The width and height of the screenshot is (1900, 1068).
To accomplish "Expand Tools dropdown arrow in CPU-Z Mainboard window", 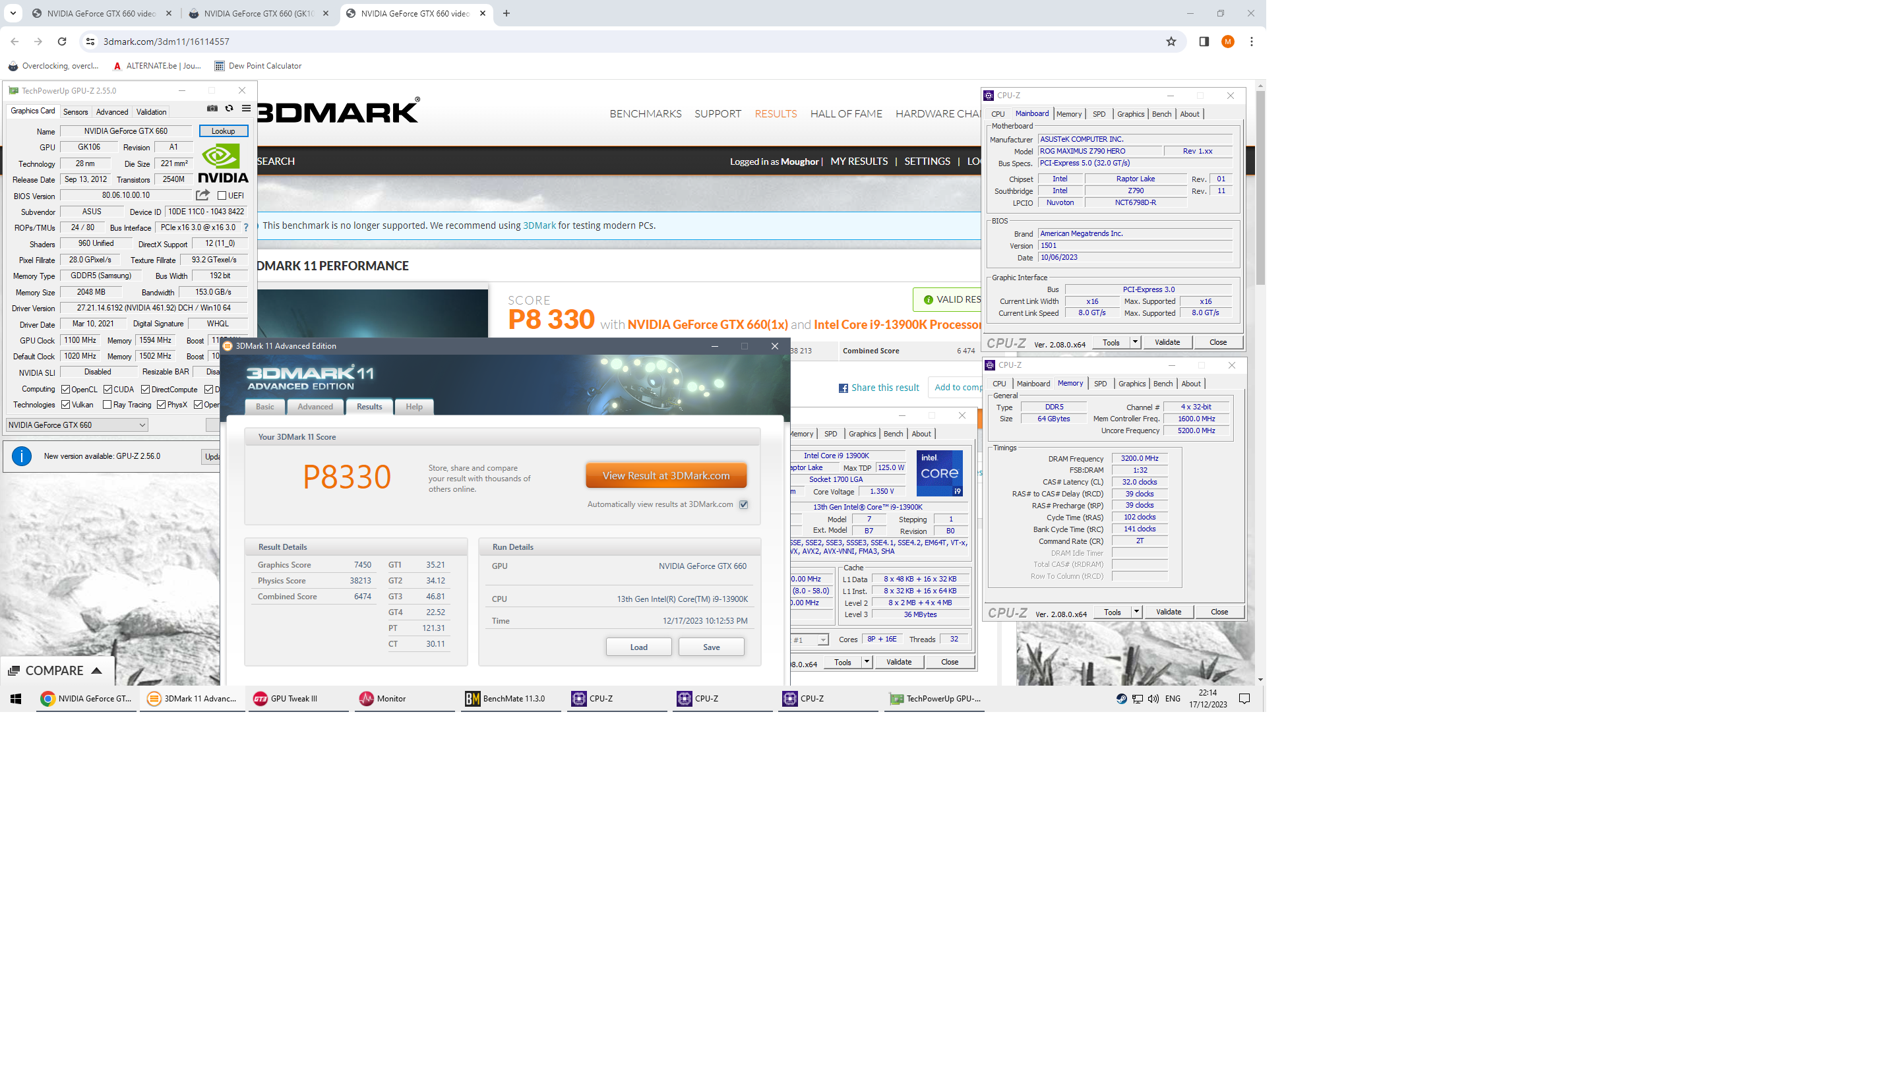I will (x=1135, y=342).
